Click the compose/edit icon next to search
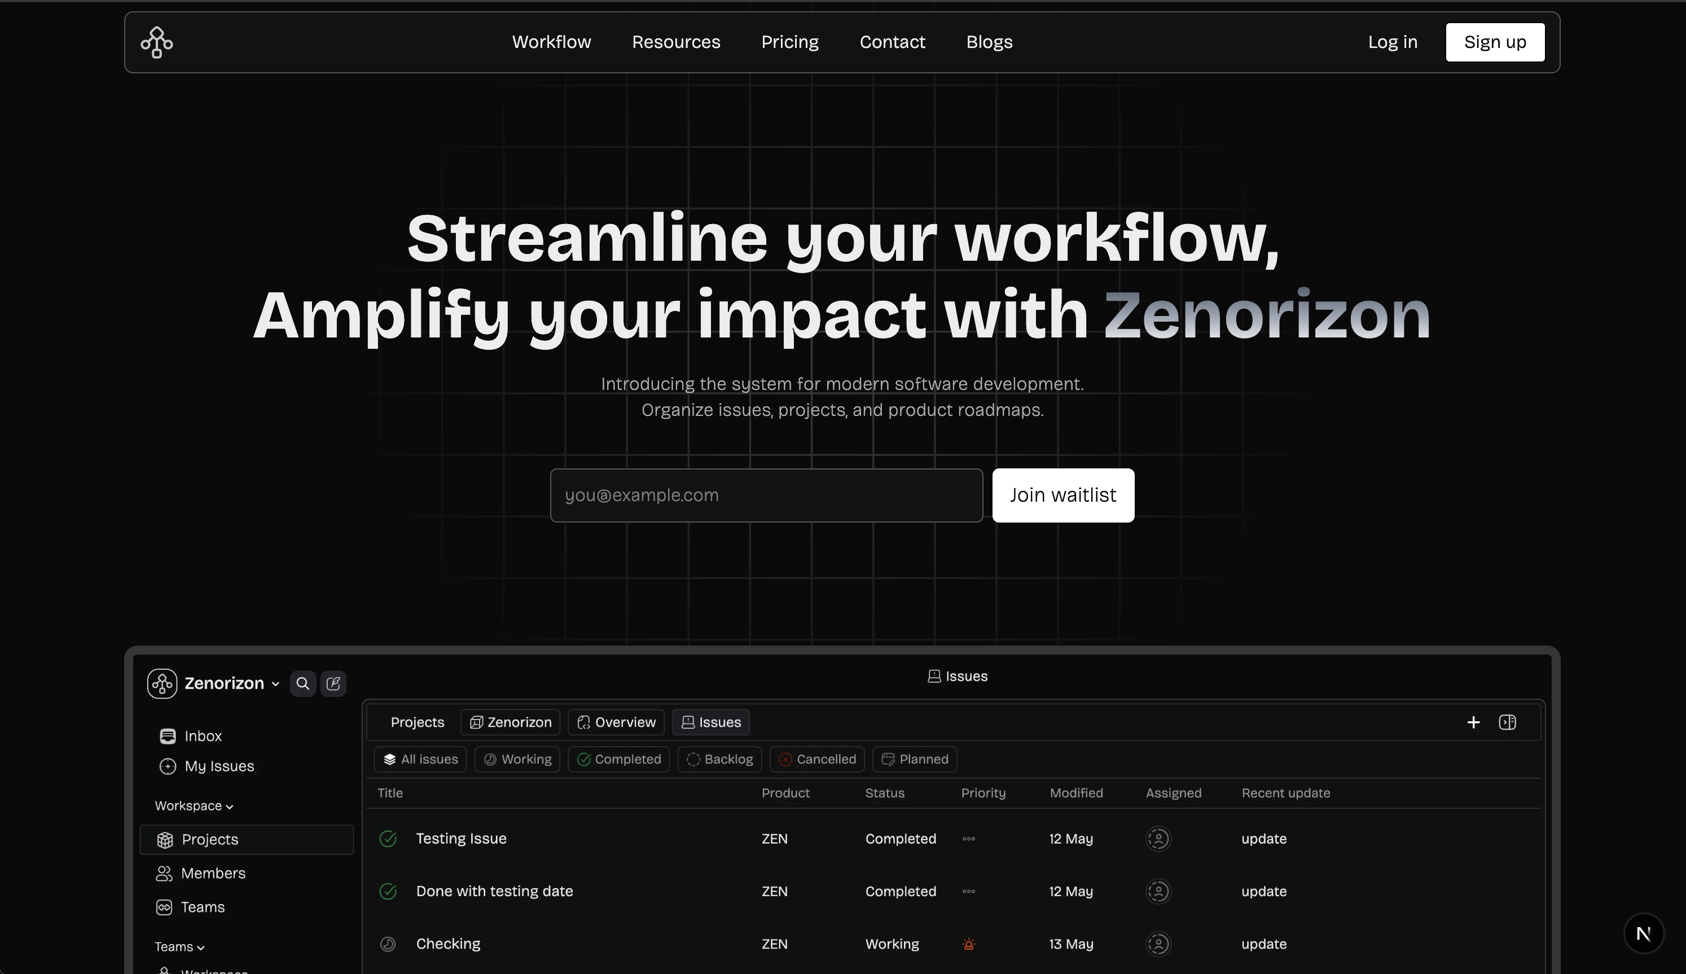The width and height of the screenshot is (1686, 974). pos(333,683)
